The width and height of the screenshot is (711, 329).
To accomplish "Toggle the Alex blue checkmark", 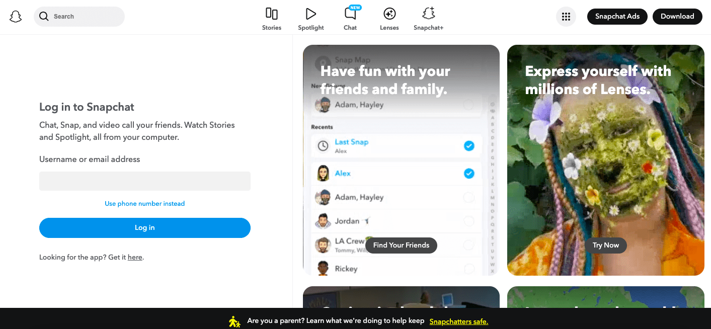I will tap(469, 174).
